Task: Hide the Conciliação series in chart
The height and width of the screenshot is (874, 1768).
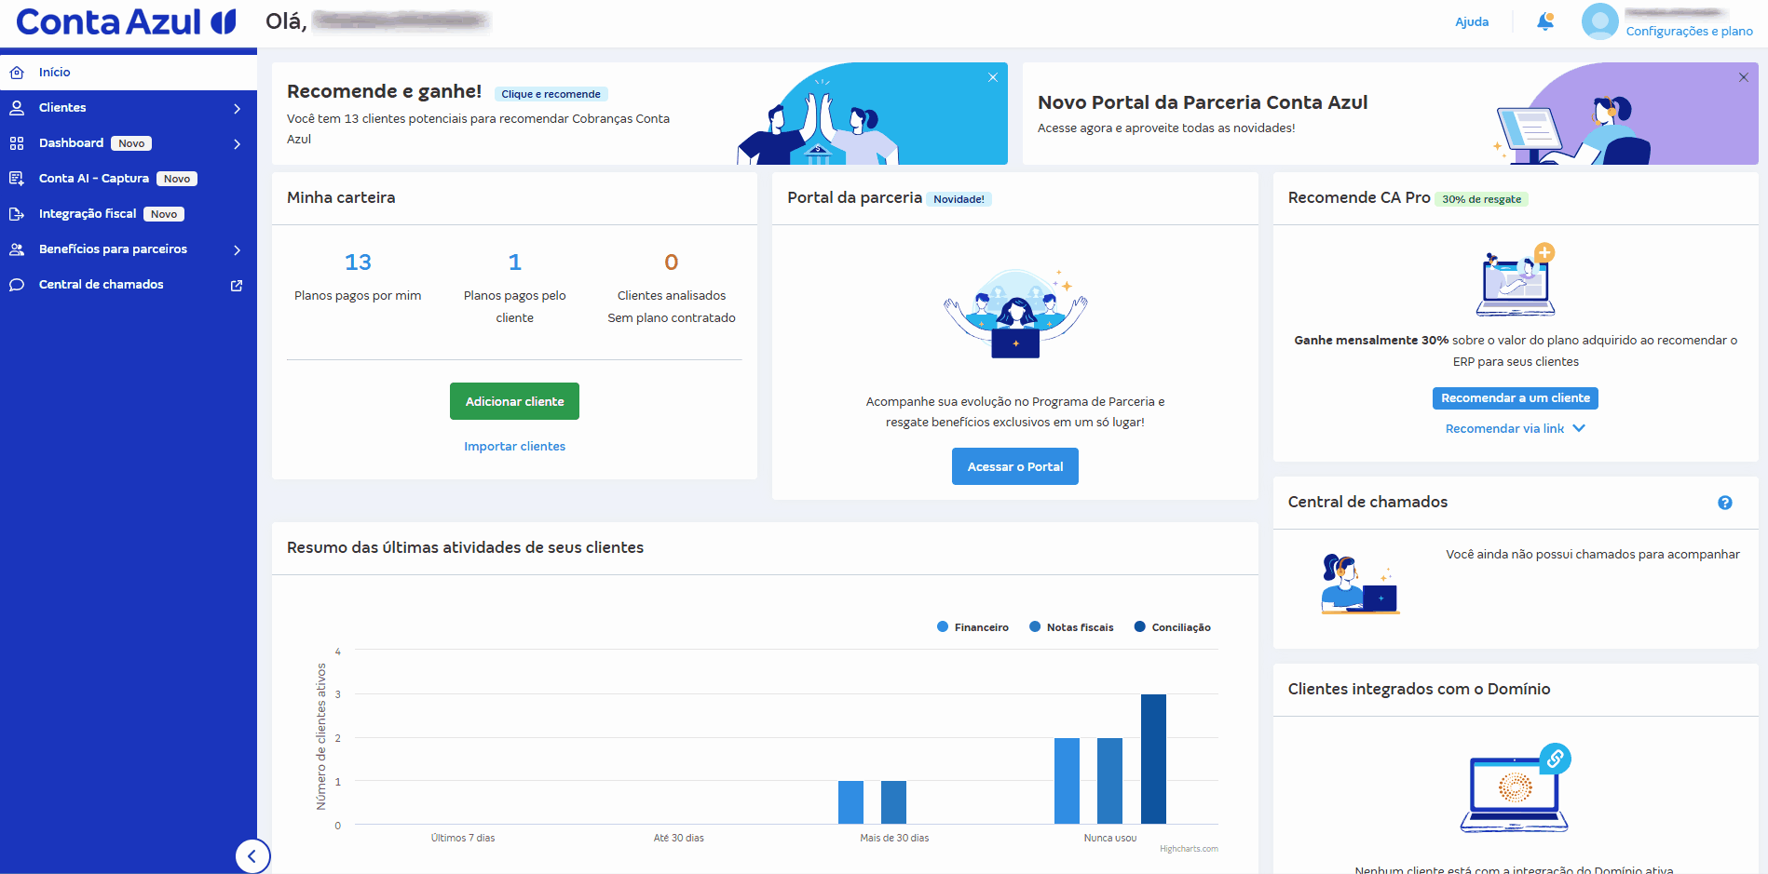Action: point(1173,627)
